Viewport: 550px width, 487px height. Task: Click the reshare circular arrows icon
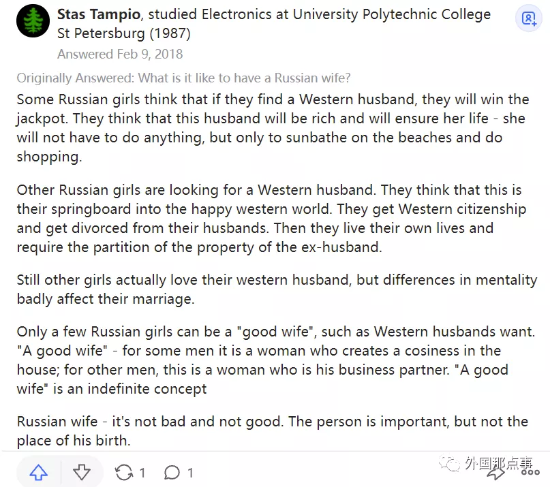point(124,473)
